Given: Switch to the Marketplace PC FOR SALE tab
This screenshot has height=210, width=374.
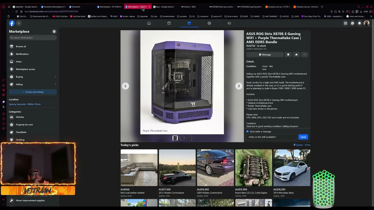Looking at the screenshot, I should coord(110,7).
